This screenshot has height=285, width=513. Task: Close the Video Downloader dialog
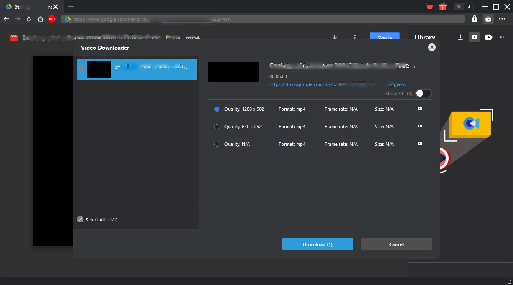[432, 48]
